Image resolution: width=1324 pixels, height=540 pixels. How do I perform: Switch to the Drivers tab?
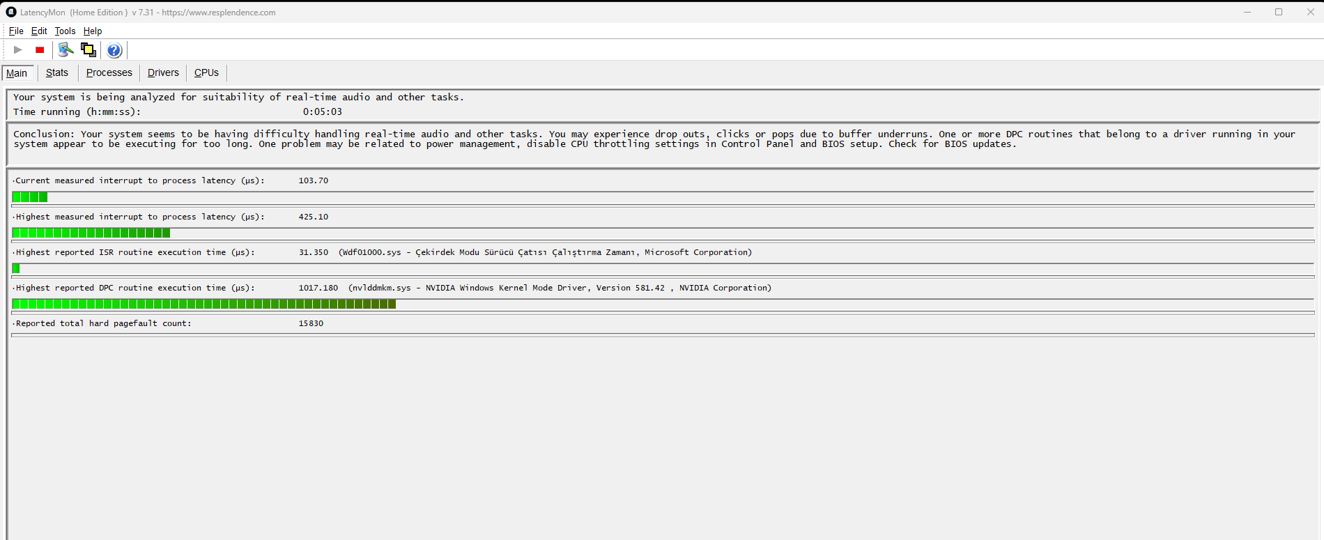(163, 72)
